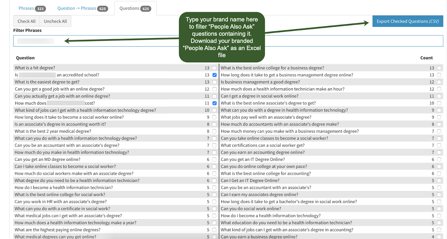Select 'What education do you need to be a health information technician?'

tap(439, 223)
